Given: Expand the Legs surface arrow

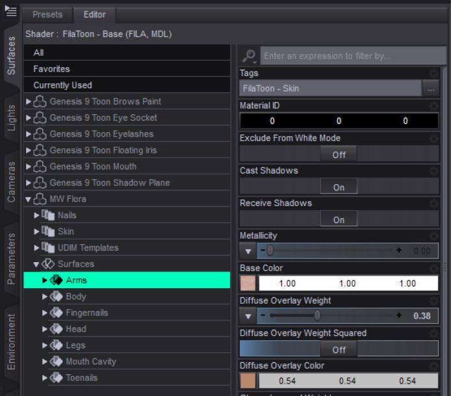Looking at the screenshot, I should click(x=45, y=345).
